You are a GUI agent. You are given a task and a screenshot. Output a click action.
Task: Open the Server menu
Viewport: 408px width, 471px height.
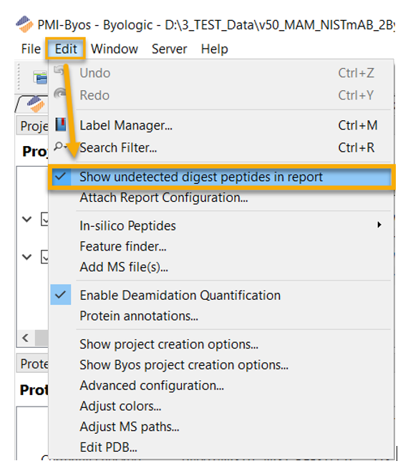(169, 49)
